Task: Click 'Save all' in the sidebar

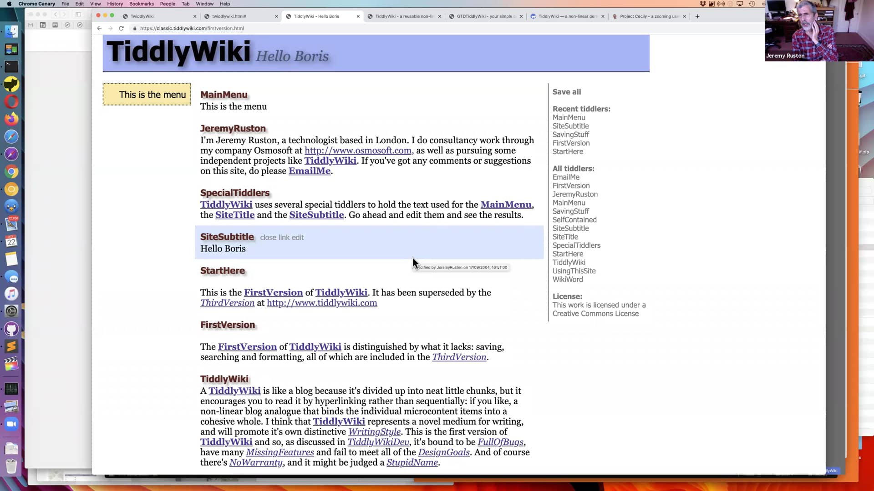Action: (x=567, y=92)
